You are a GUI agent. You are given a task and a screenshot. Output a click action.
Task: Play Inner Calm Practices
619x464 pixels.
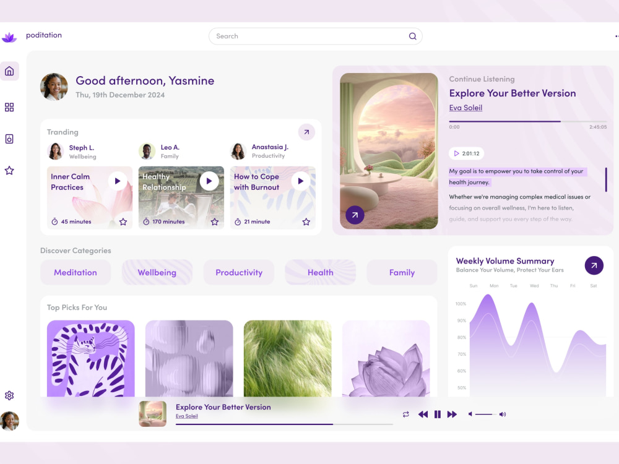(x=118, y=181)
